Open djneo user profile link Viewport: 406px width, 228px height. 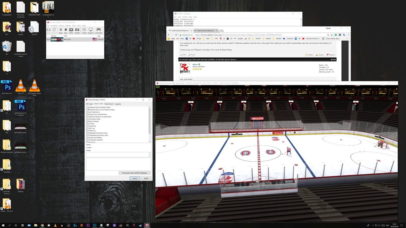(195, 64)
